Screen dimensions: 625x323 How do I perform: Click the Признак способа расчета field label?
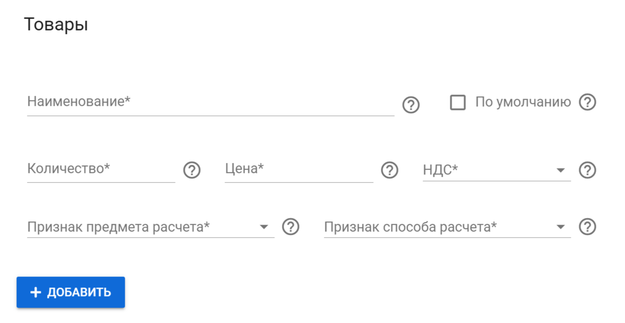click(x=411, y=227)
